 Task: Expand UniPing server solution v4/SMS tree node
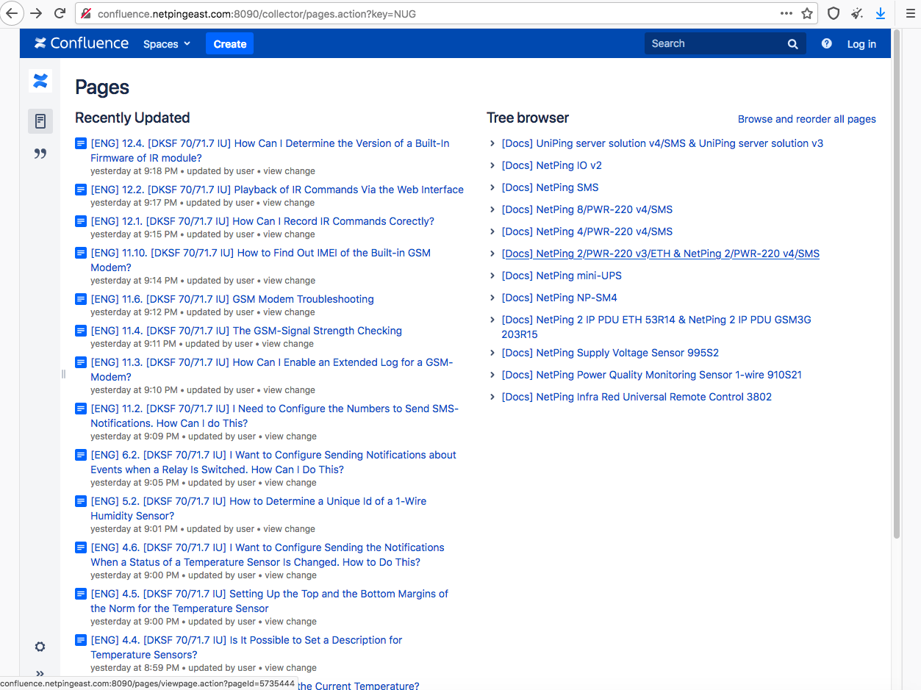point(492,144)
